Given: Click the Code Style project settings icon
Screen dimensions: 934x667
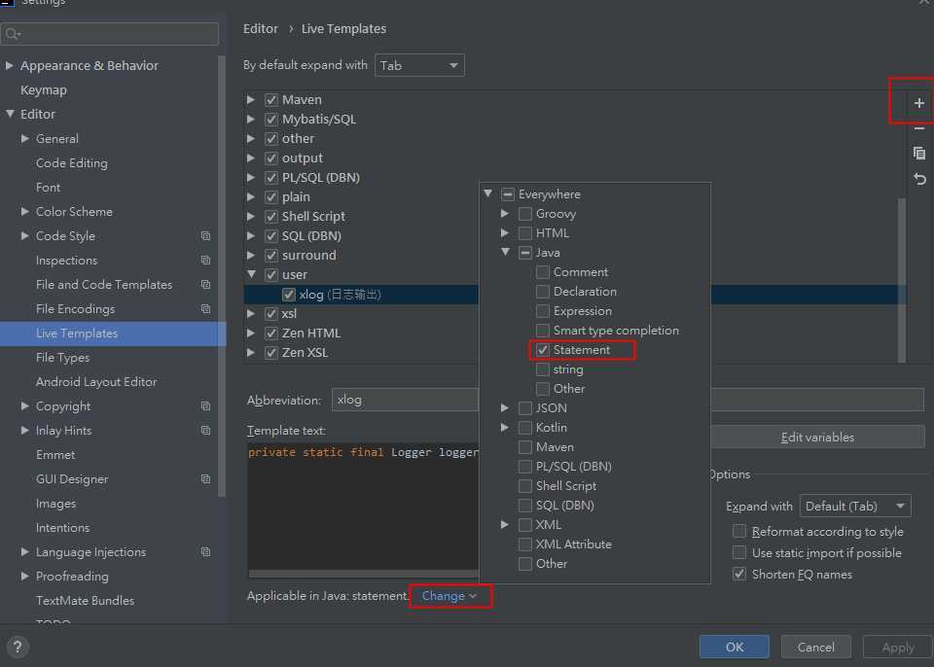Looking at the screenshot, I should pyautogui.click(x=205, y=236).
